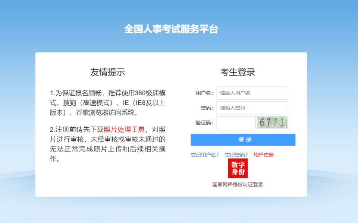This screenshot has height=223, width=358.
Task: Refresh the captcha image showing 6771
Action: tap(272, 122)
